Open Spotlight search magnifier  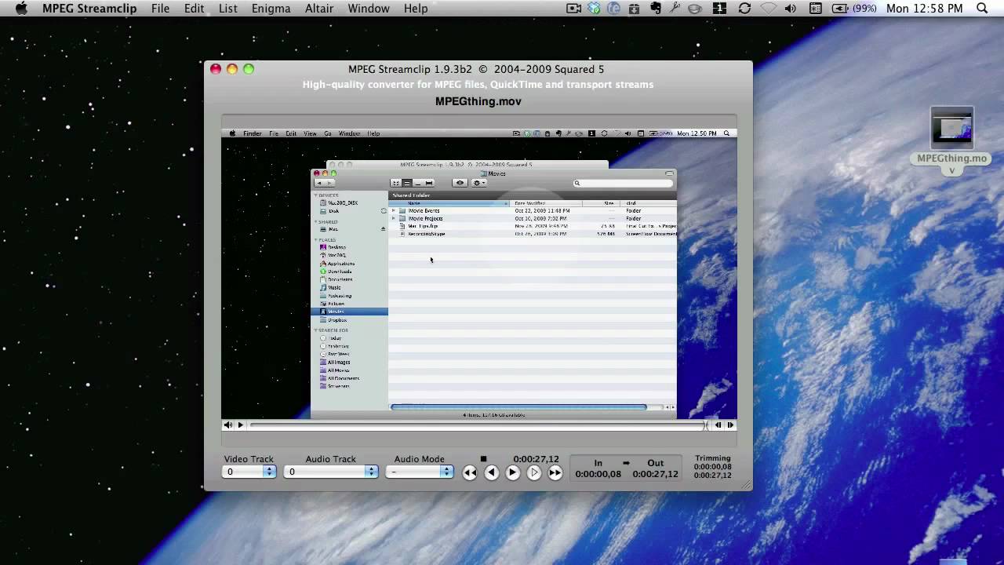pyautogui.click(x=982, y=9)
